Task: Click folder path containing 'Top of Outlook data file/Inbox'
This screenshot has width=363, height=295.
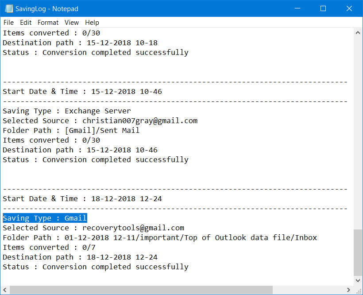Action: 160,237
